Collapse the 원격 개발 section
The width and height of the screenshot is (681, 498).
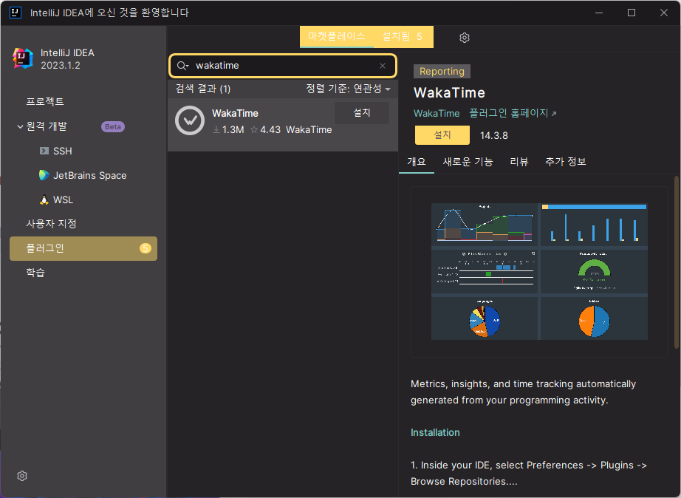[x=20, y=126]
